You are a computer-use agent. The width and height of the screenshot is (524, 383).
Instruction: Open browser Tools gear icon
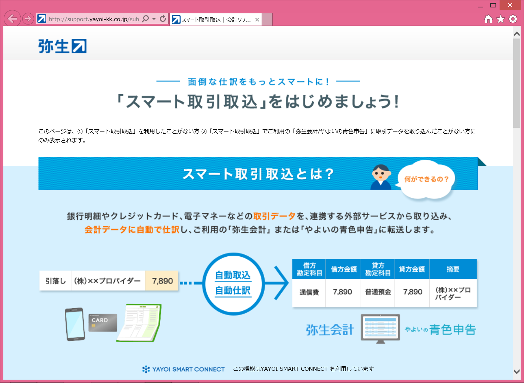[x=513, y=19]
